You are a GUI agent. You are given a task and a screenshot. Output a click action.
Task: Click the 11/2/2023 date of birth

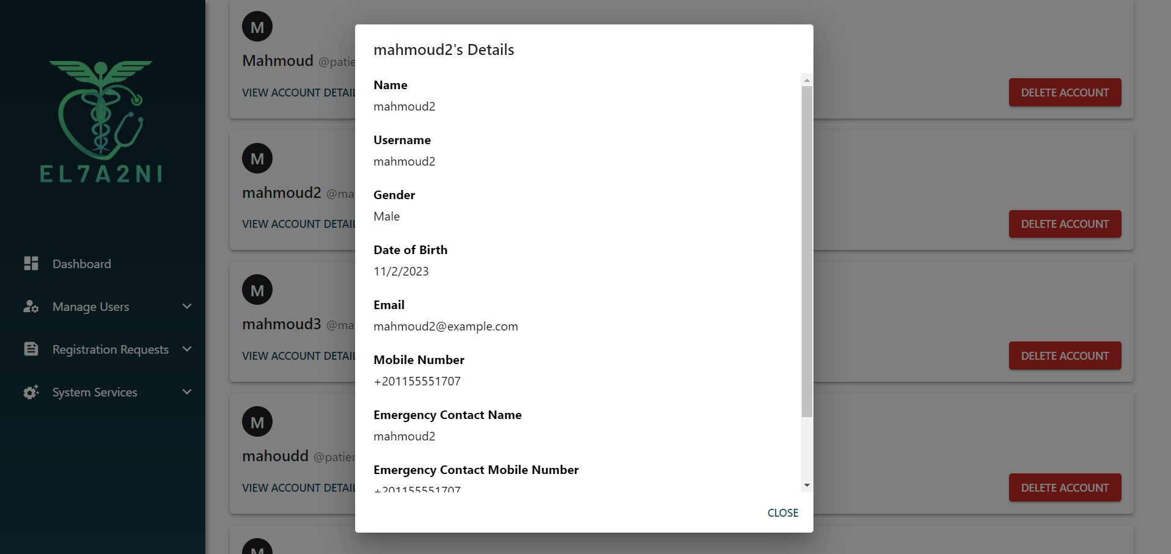401,271
